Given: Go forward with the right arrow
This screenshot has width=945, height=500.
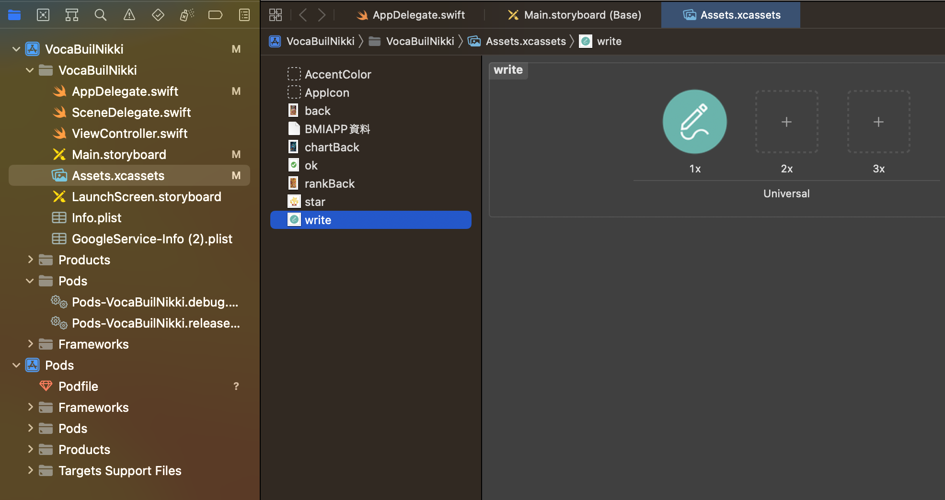Looking at the screenshot, I should (322, 15).
